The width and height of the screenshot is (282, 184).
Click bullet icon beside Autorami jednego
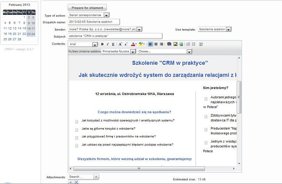pos(206,99)
